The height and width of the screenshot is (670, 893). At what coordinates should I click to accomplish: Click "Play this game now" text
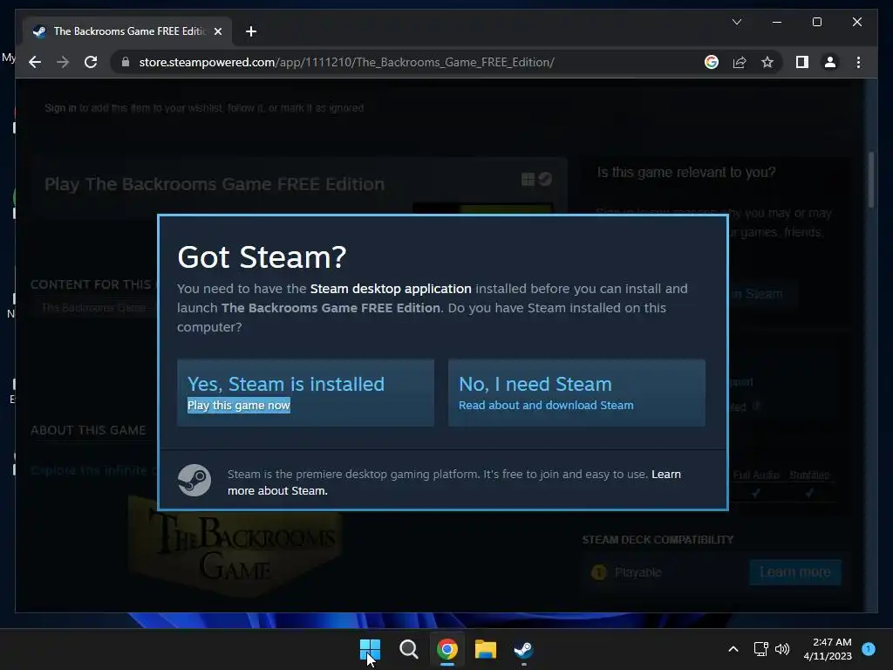coord(239,405)
